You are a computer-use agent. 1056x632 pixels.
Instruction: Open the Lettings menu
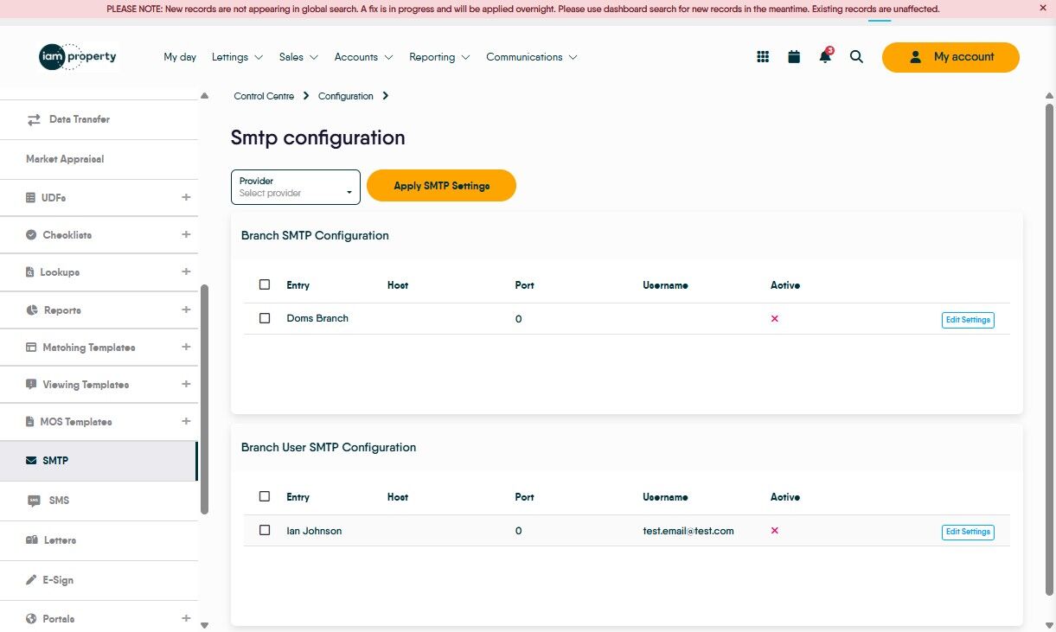coord(237,57)
